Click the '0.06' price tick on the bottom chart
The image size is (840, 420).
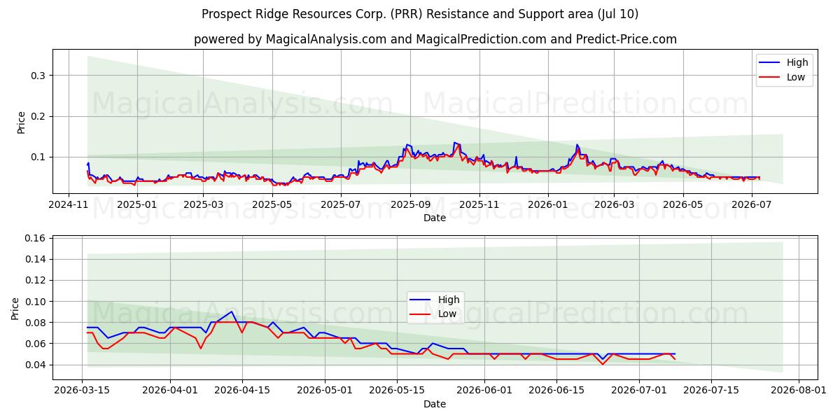click(35, 344)
